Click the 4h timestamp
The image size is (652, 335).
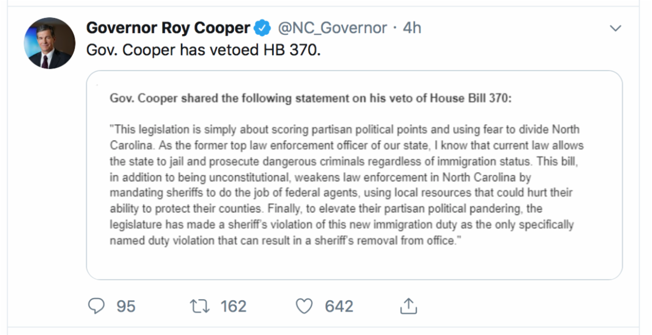(x=412, y=28)
